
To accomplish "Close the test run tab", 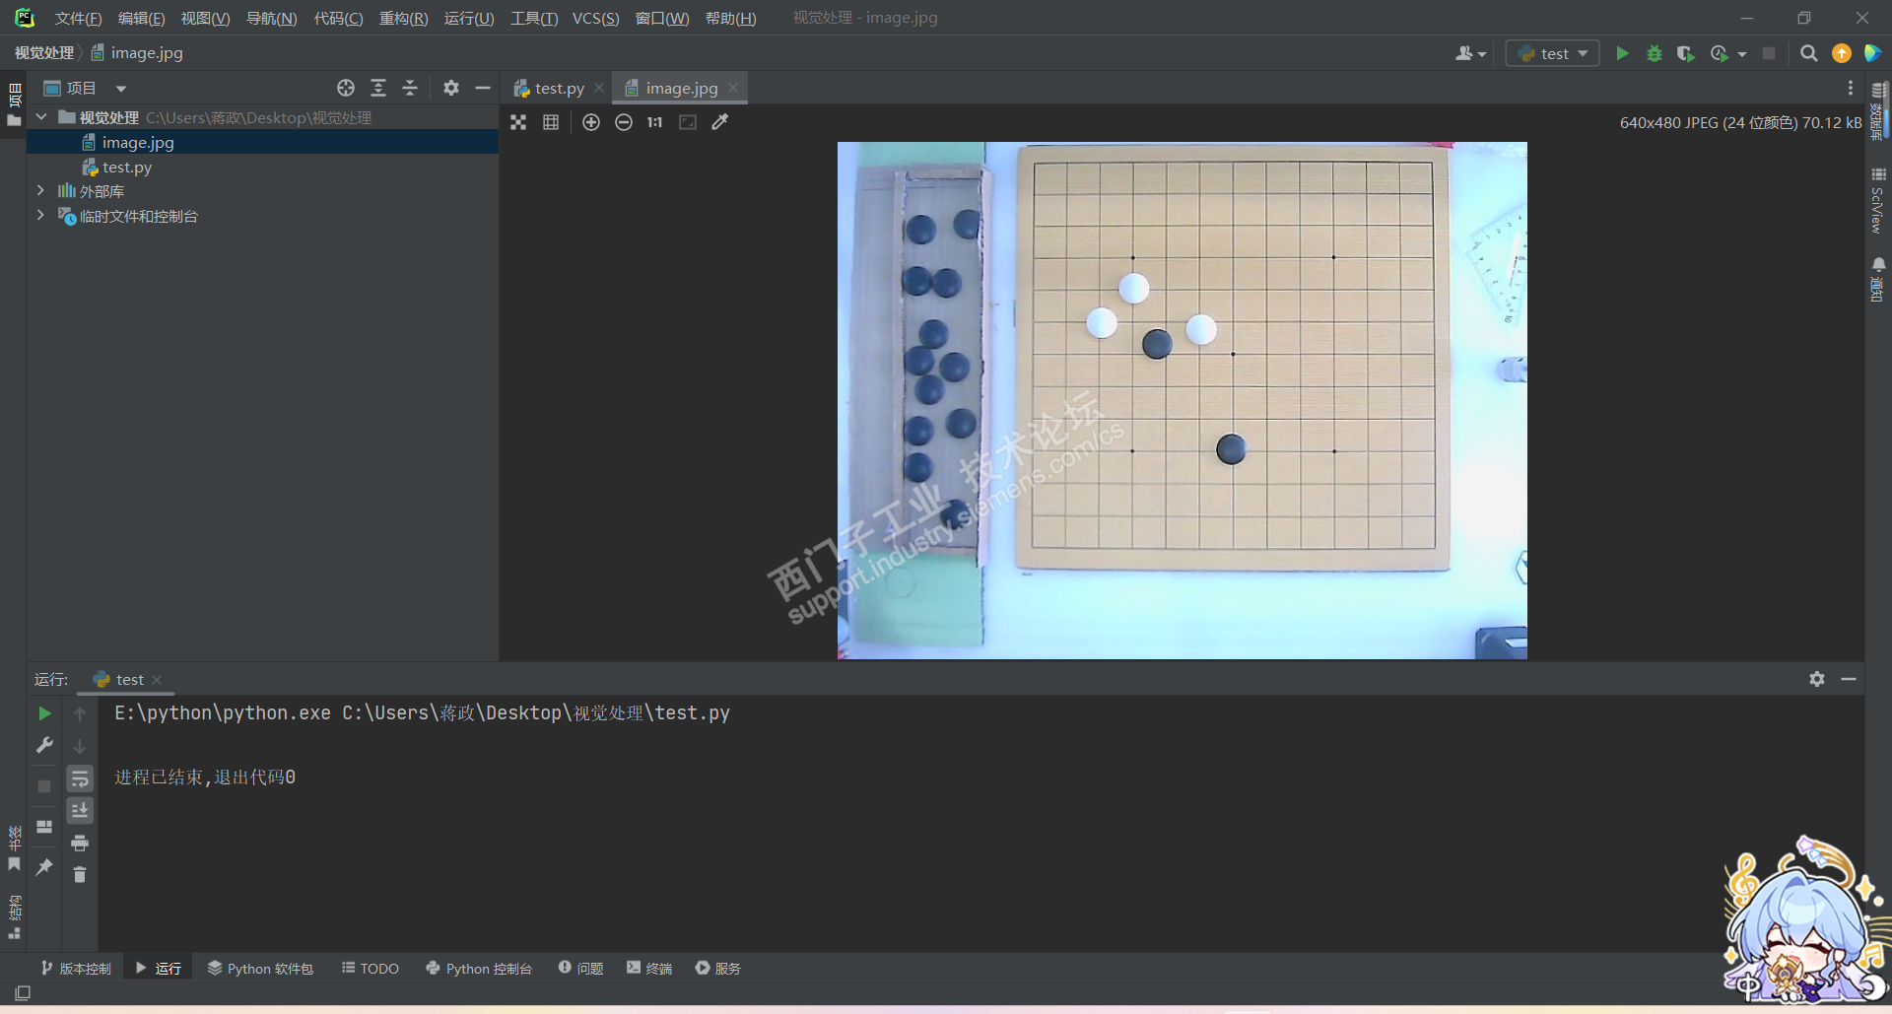I will 157,680.
